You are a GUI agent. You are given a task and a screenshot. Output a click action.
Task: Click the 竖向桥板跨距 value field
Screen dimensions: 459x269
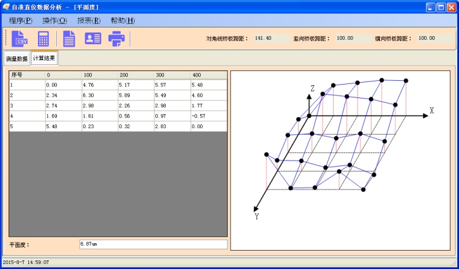tap(353, 38)
